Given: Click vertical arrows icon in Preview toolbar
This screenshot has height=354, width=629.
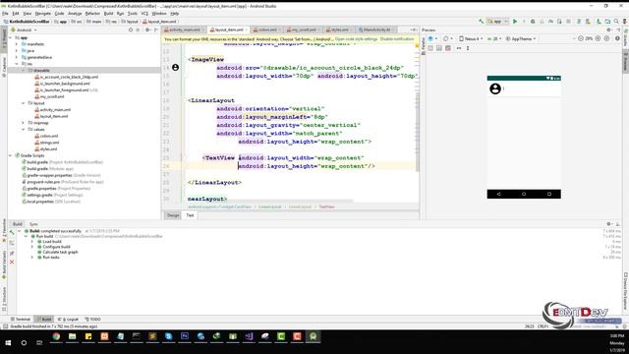Looking at the screenshot, I should [468, 48].
